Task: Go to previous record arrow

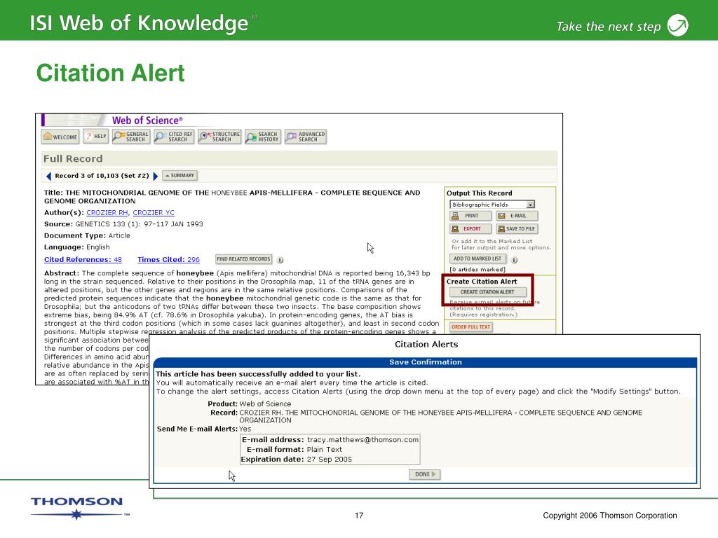Action: click(x=48, y=176)
